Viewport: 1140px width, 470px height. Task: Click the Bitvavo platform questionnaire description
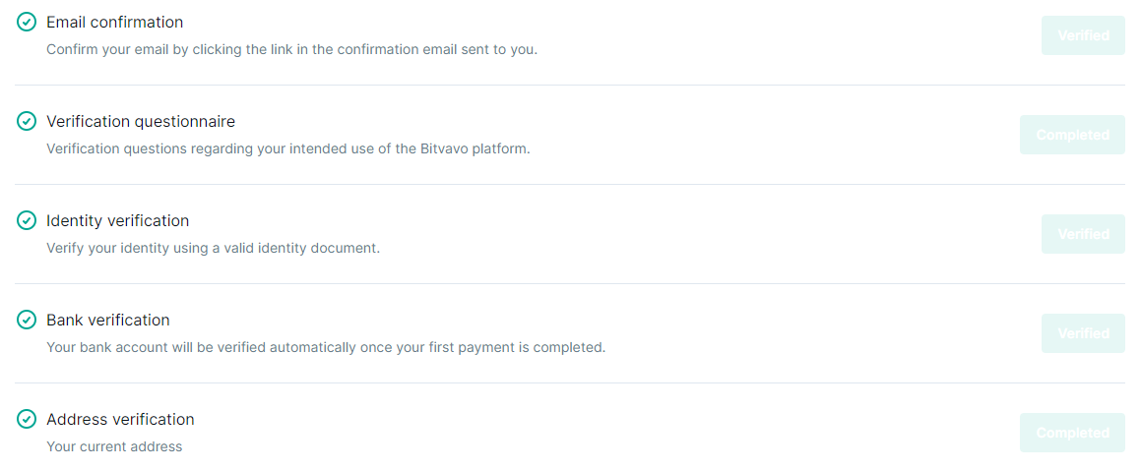[288, 148]
